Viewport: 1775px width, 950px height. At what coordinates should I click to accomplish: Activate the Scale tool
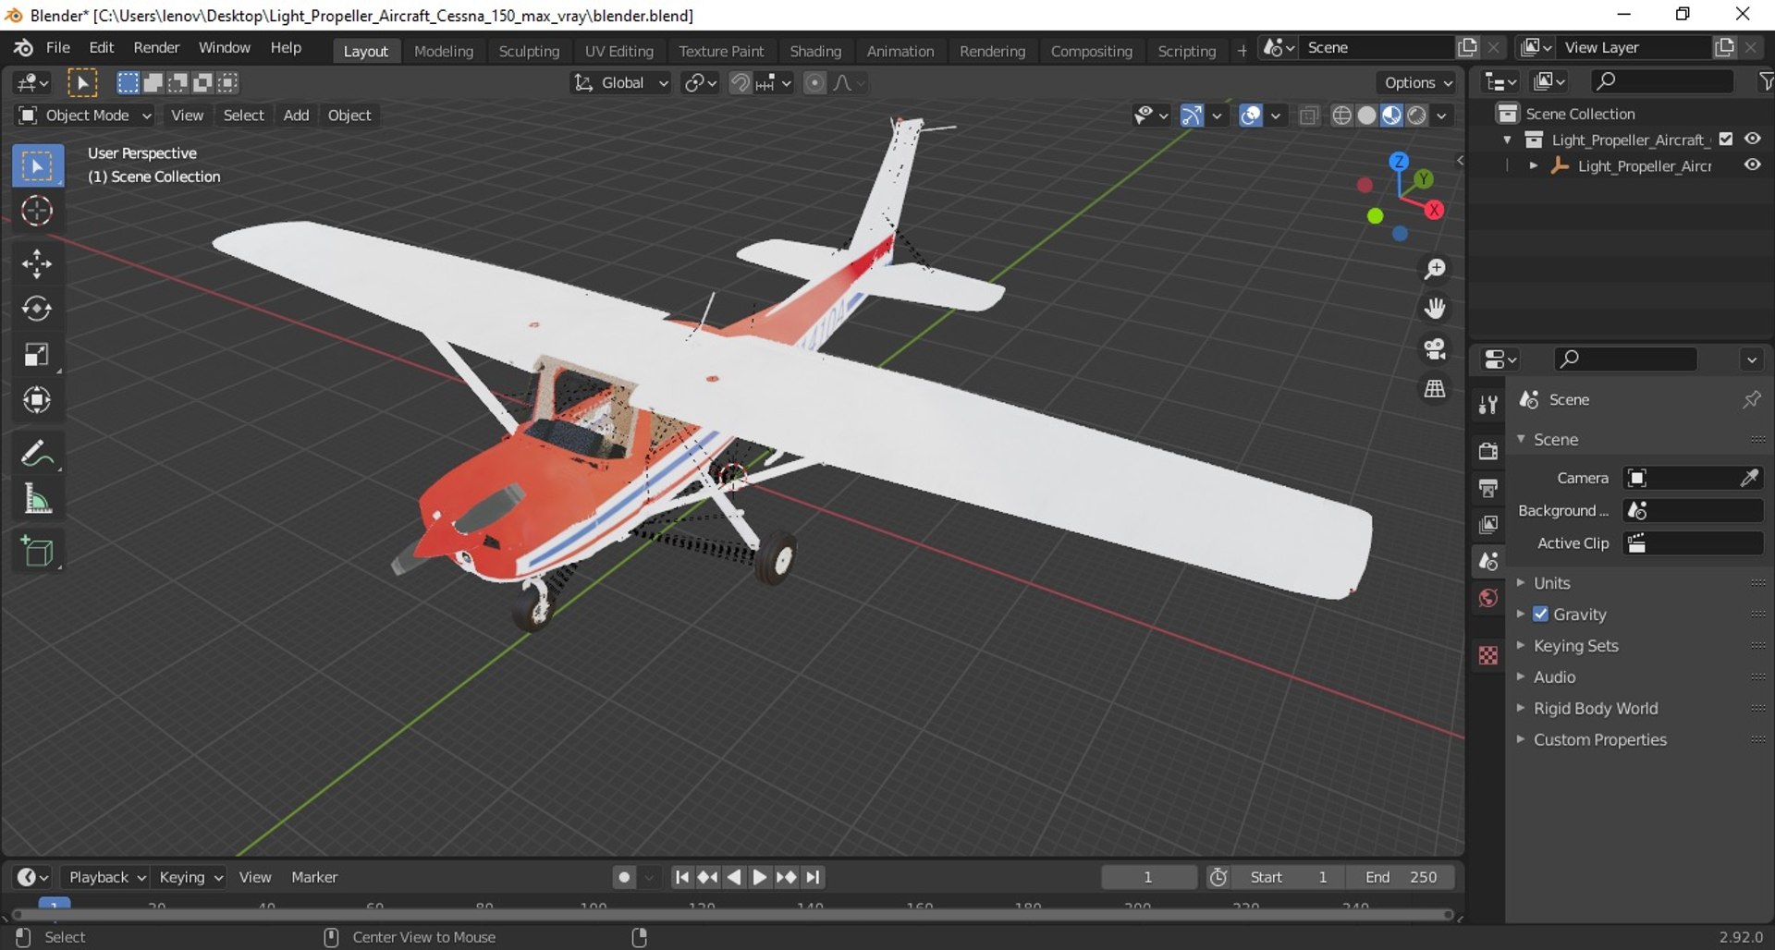(x=37, y=355)
